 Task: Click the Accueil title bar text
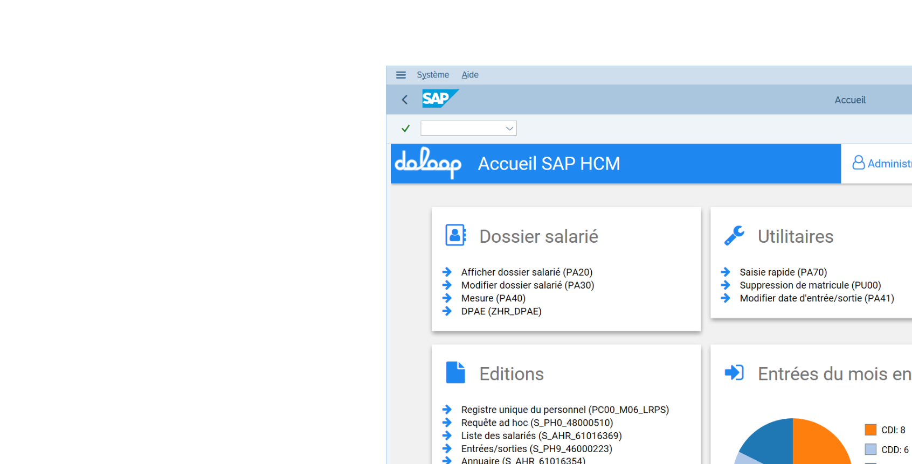coord(850,100)
